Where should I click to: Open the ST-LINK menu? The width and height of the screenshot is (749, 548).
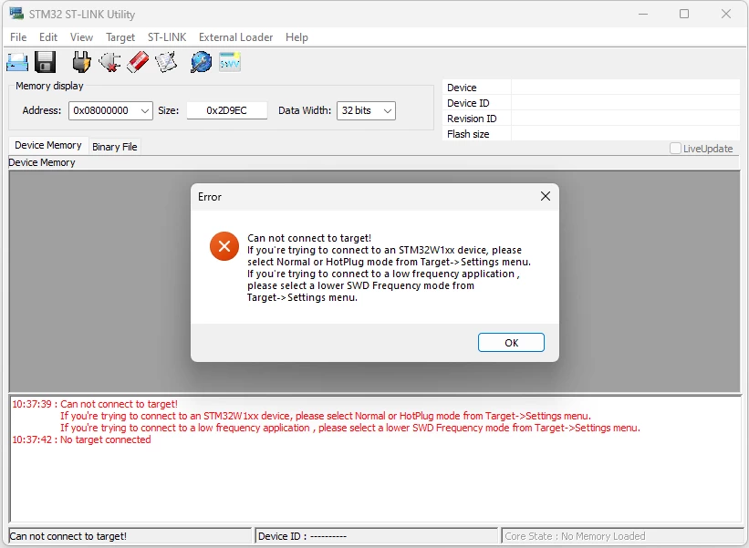pos(167,37)
